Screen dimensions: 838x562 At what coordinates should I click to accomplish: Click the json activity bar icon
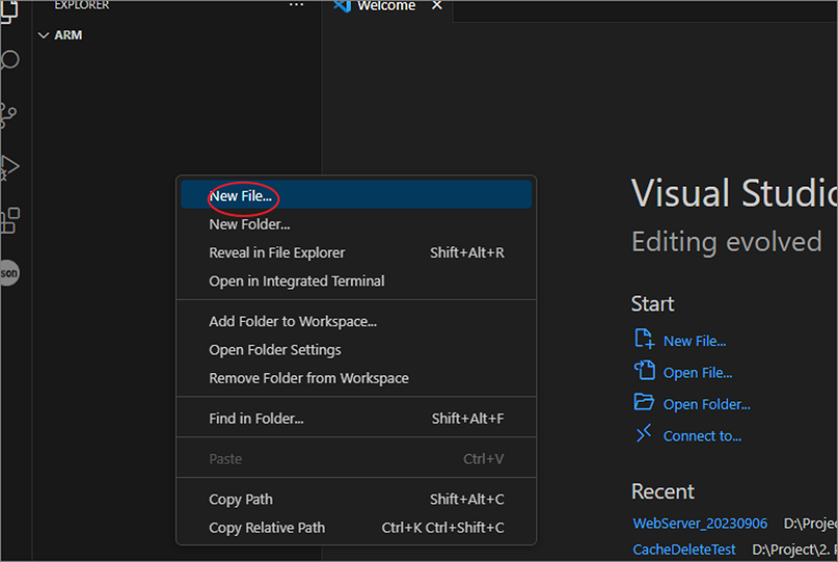9,273
